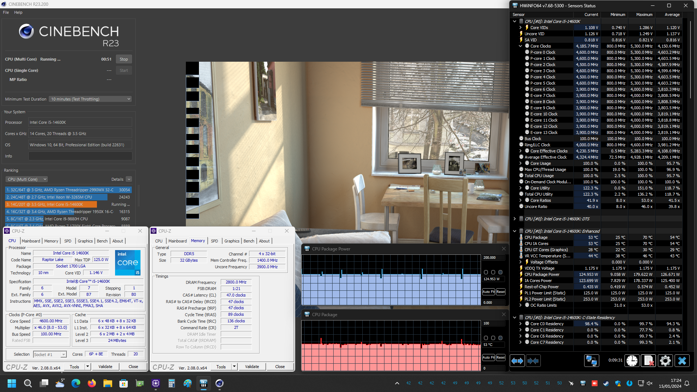The image size is (697, 392).
Task: Open CPU-Z Socket #1 selection dropdown
Action: point(50,355)
